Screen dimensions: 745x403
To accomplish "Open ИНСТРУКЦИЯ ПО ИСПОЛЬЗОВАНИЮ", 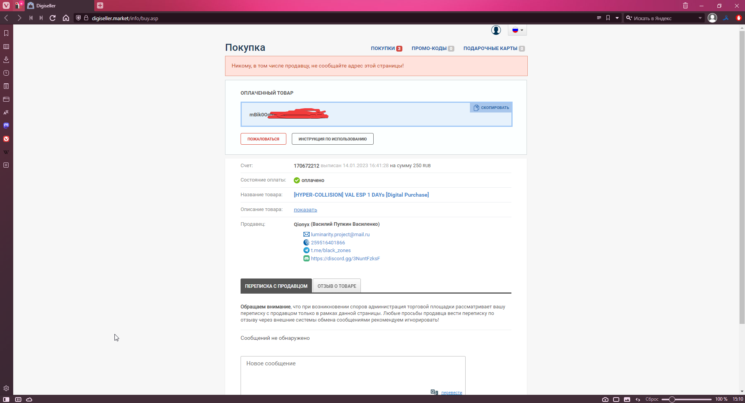I will (333, 139).
